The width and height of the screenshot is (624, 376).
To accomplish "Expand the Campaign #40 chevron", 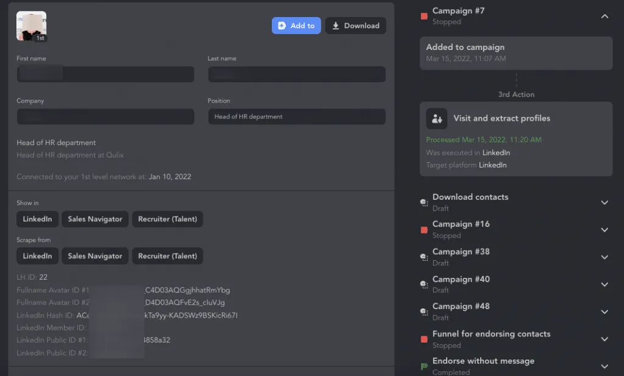I will point(604,285).
